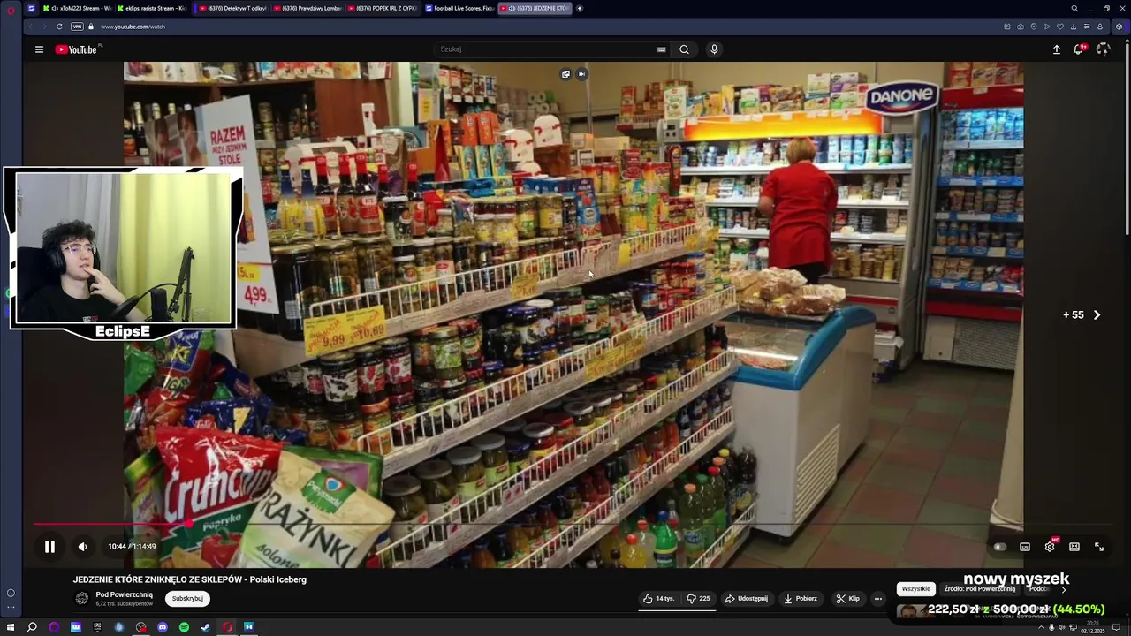Select the Wszystkie filter chip
Screen dimensions: 1131x636
click(x=916, y=588)
